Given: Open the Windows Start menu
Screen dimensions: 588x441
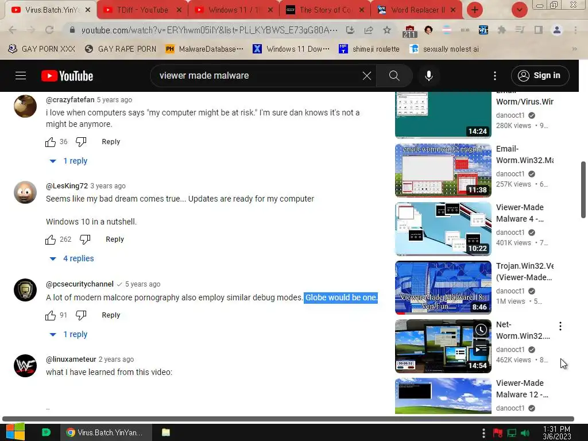Looking at the screenshot, I should pyautogui.click(x=16, y=432).
